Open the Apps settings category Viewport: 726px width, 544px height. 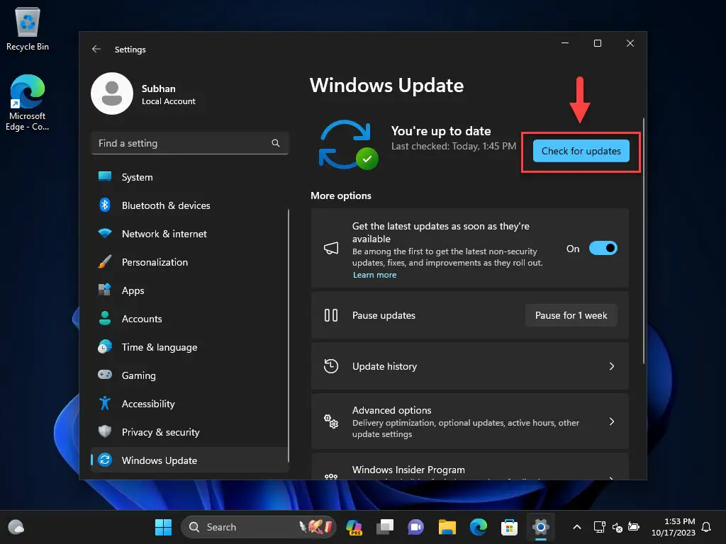click(190, 290)
